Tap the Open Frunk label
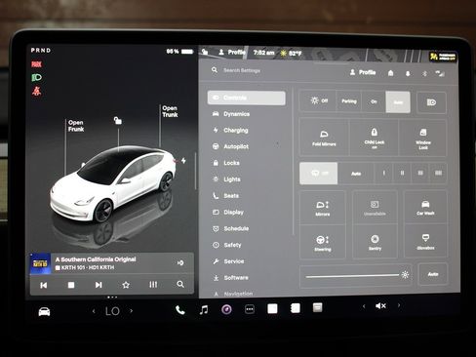This screenshot has height=357, width=476. click(76, 126)
